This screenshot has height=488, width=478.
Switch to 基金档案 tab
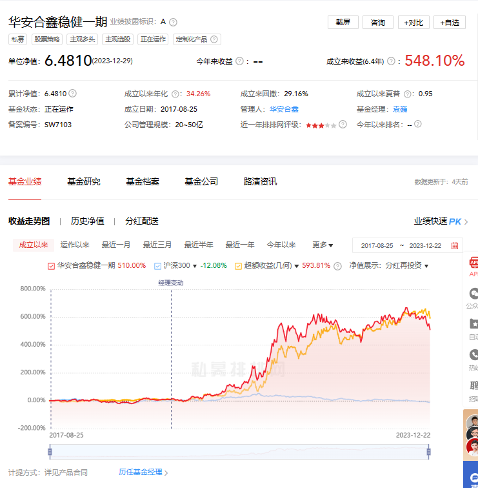[x=143, y=181]
